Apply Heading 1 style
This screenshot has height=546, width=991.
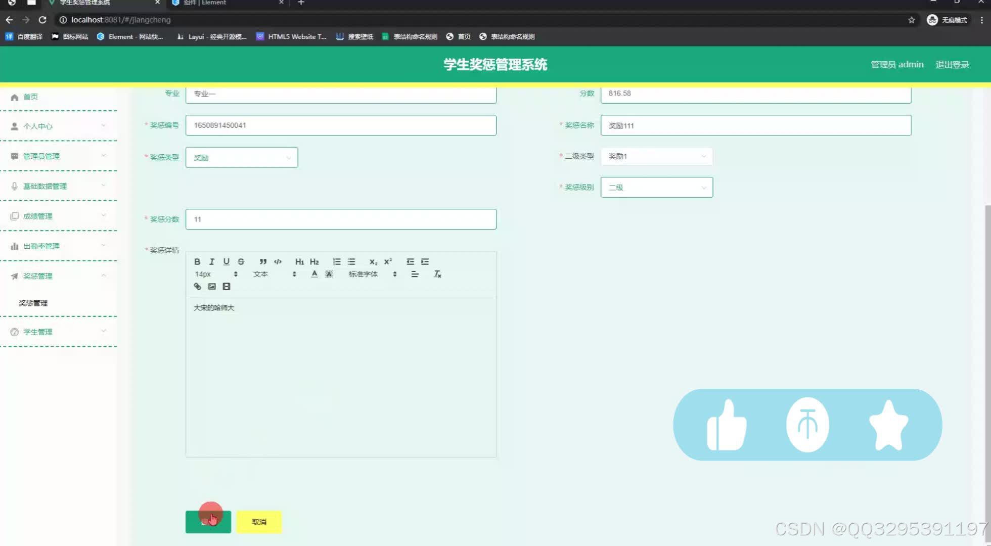[299, 261]
